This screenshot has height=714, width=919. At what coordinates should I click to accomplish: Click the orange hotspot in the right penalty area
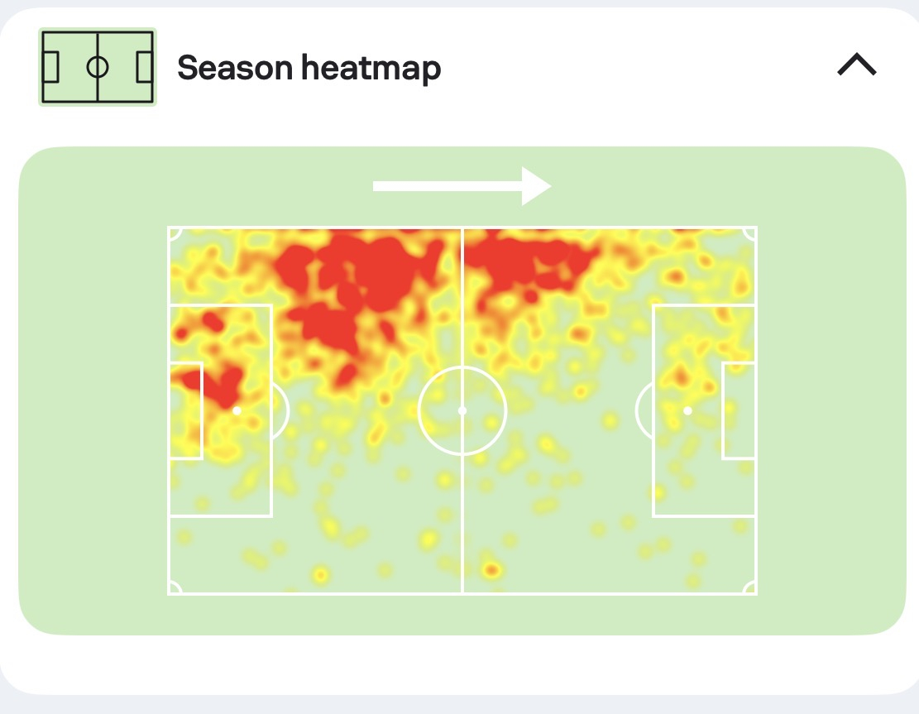point(681,375)
